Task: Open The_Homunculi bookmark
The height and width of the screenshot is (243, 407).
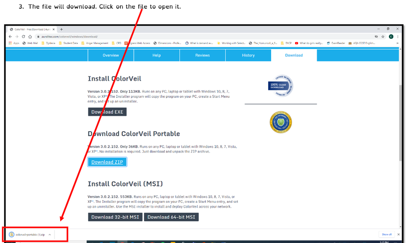Action: click(263, 43)
